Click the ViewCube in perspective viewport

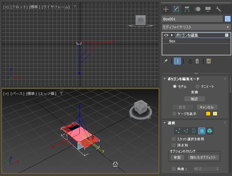(141, 107)
